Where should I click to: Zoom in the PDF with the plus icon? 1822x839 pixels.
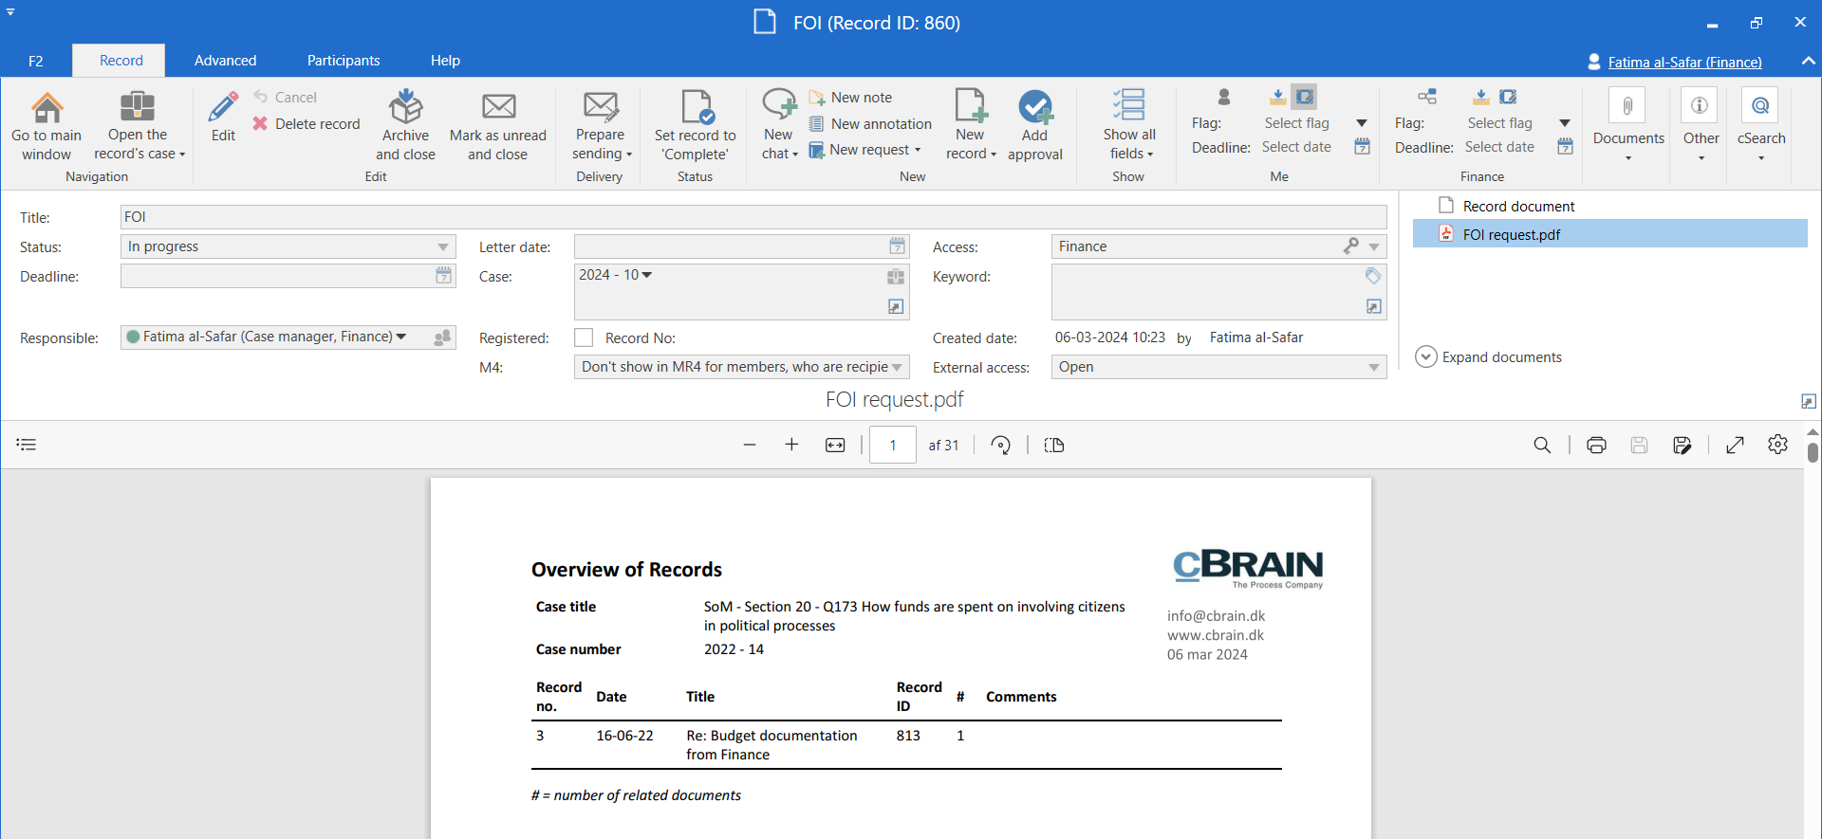point(791,446)
